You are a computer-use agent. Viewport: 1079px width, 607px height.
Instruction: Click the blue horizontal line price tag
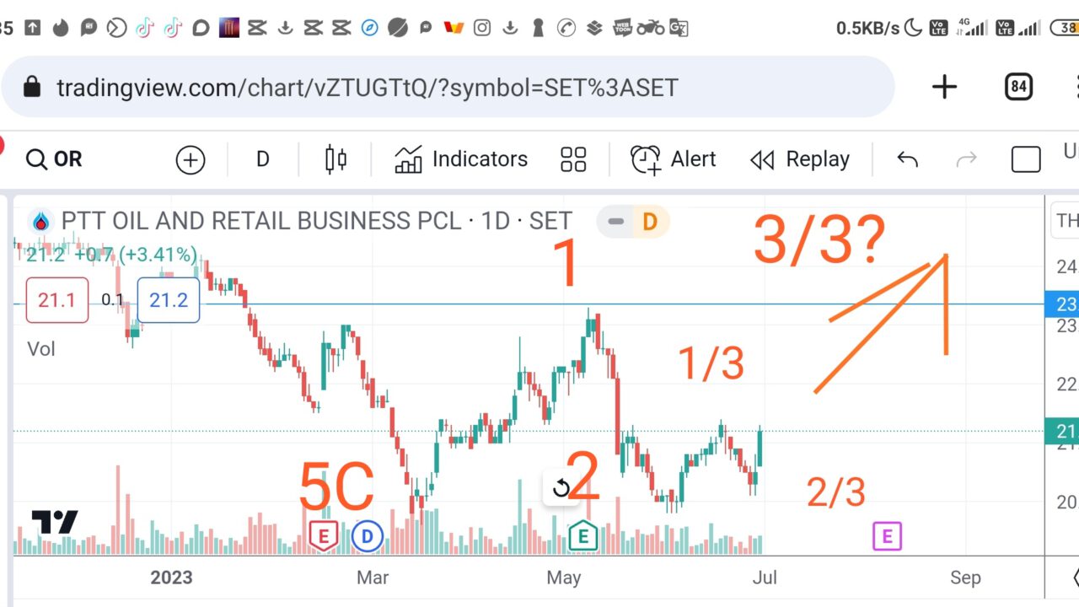1061,304
